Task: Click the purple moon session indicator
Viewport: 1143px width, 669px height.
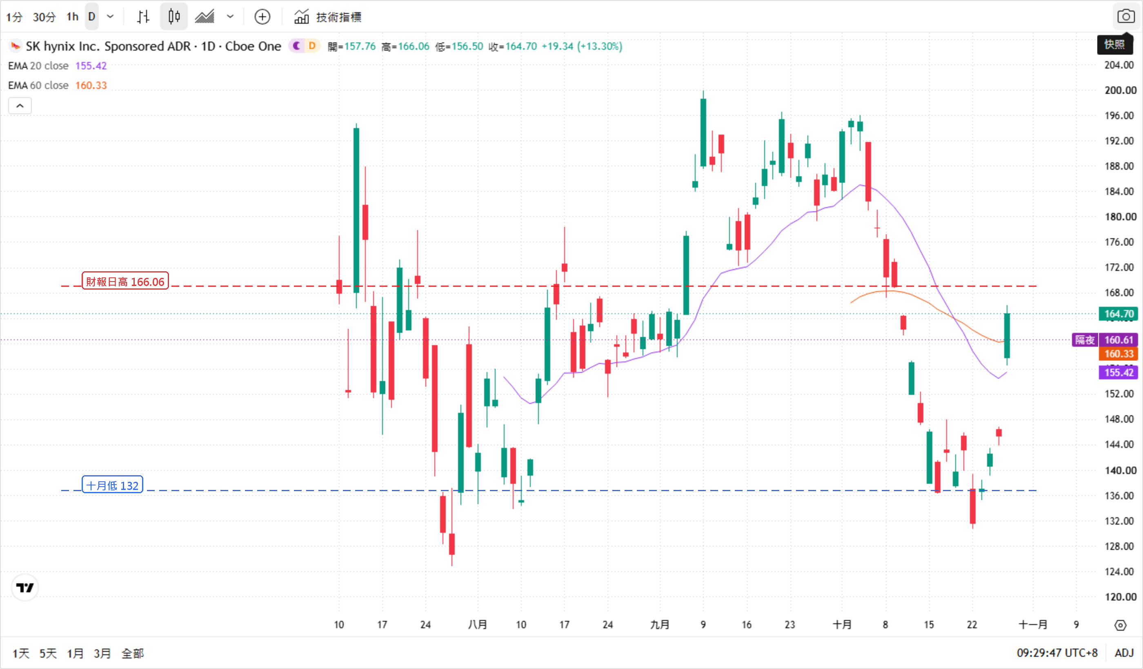Action: (297, 46)
